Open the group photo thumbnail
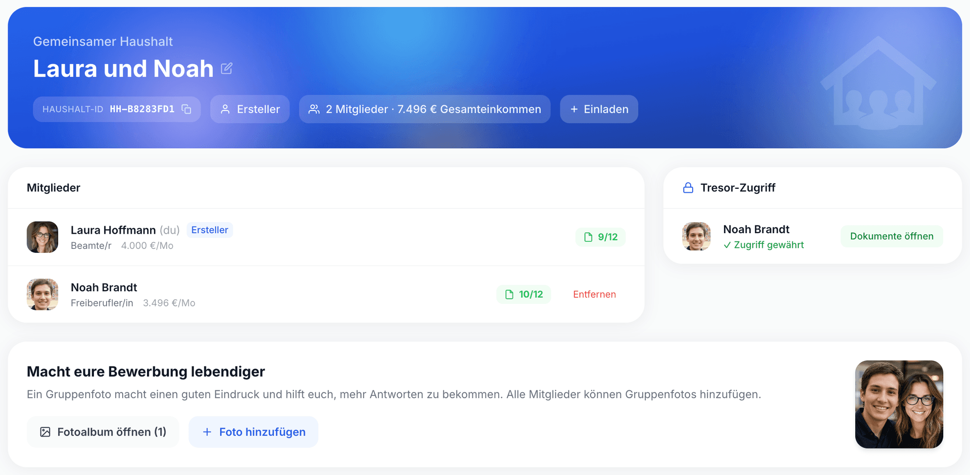Image resolution: width=970 pixels, height=475 pixels. pos(899,404)
